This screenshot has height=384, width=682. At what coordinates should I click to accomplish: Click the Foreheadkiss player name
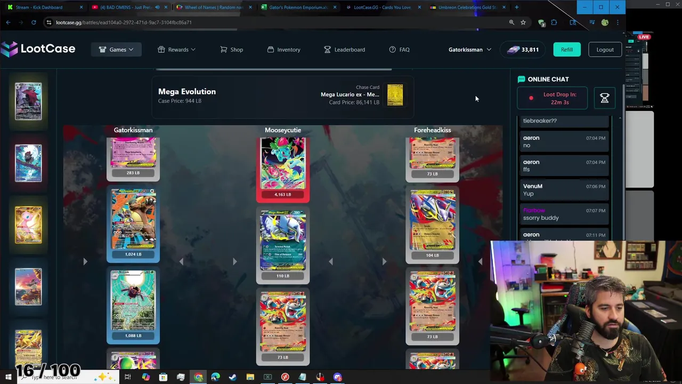(433, 130)
